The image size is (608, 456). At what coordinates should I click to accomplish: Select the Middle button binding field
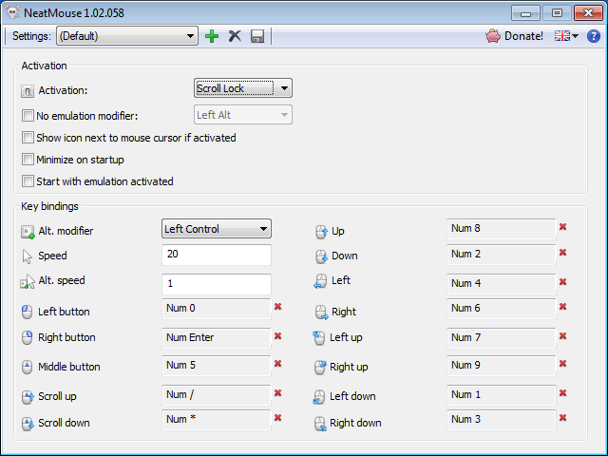point(217,366)
